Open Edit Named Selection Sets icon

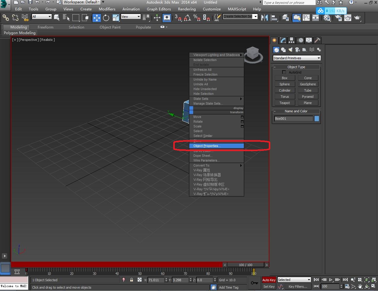click(x=217, y=18)
